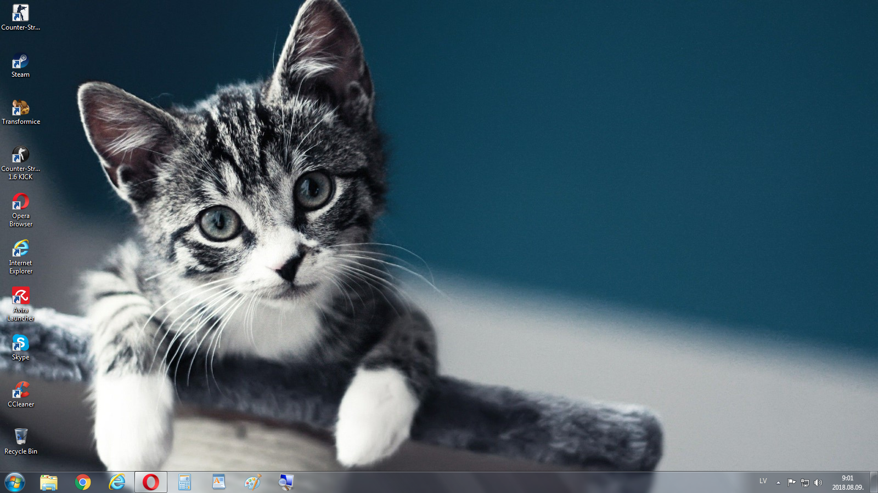Open the volume speaker tray icon
Viewport: 878px width, 493px height.
818,483
